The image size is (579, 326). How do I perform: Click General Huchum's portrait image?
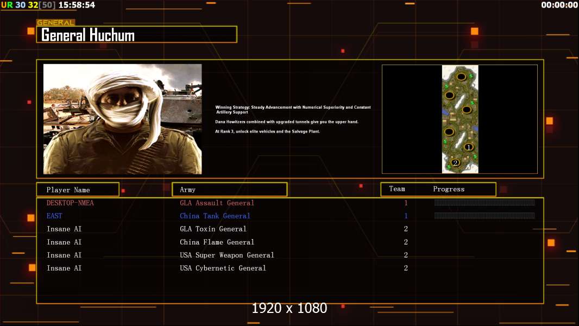pyautogui.click(x=123, y=119)
